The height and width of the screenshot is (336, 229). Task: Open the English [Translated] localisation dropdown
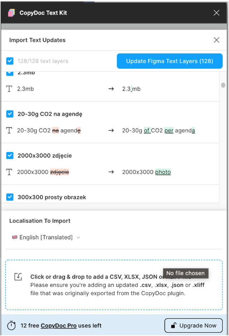(45, 237)
